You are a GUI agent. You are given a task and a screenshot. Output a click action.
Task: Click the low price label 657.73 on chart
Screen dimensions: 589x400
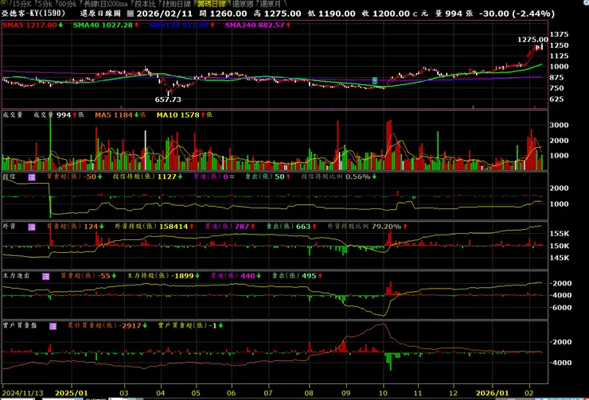[168, 99]
